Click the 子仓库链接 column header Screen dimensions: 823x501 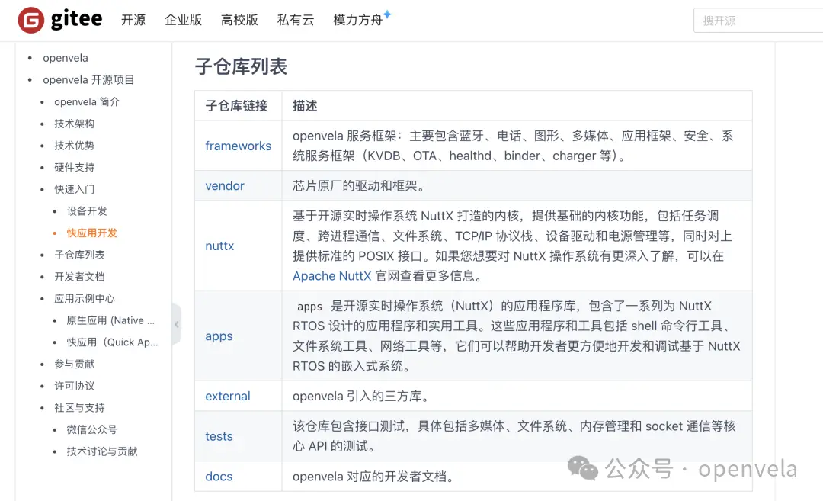[x=237, y=105]
